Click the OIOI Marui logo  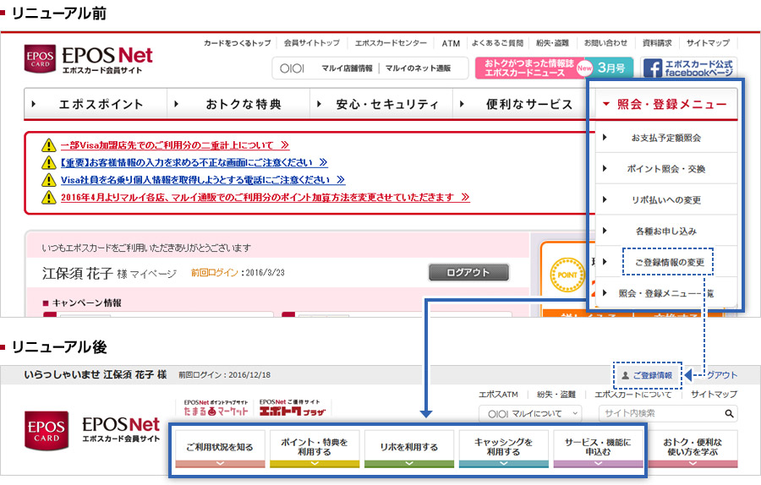pos(292,68)
